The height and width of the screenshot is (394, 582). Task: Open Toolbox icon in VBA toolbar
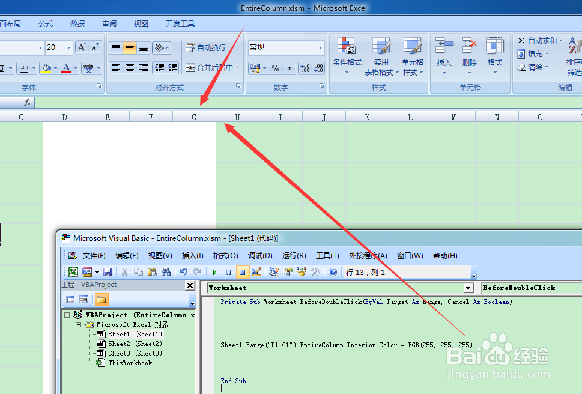(x=315, y=272)
